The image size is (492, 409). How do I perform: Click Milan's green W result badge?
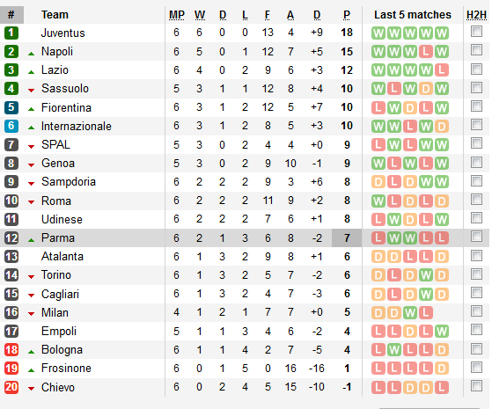410,313
